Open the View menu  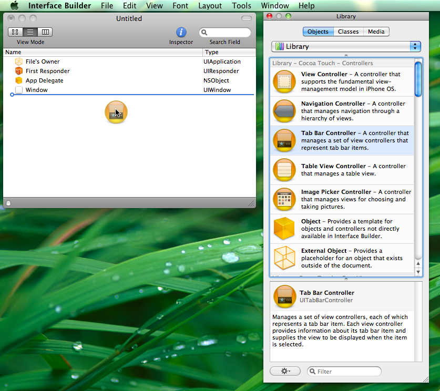(x=155, y=6)
